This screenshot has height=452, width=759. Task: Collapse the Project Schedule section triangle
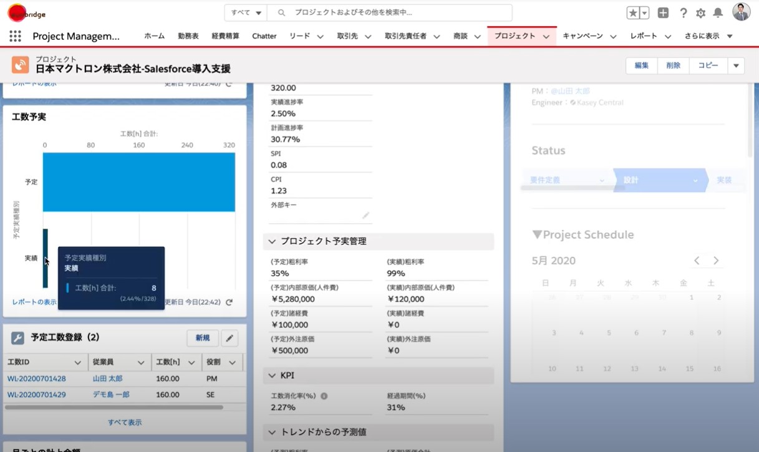click(x=537, y=235)
